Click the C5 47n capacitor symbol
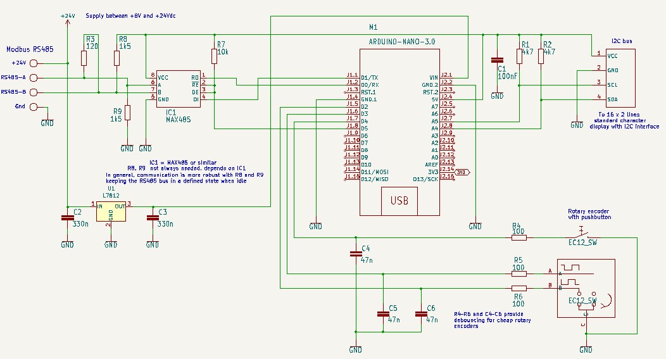The width and height of the screenshot is (666, 359). 383,314
